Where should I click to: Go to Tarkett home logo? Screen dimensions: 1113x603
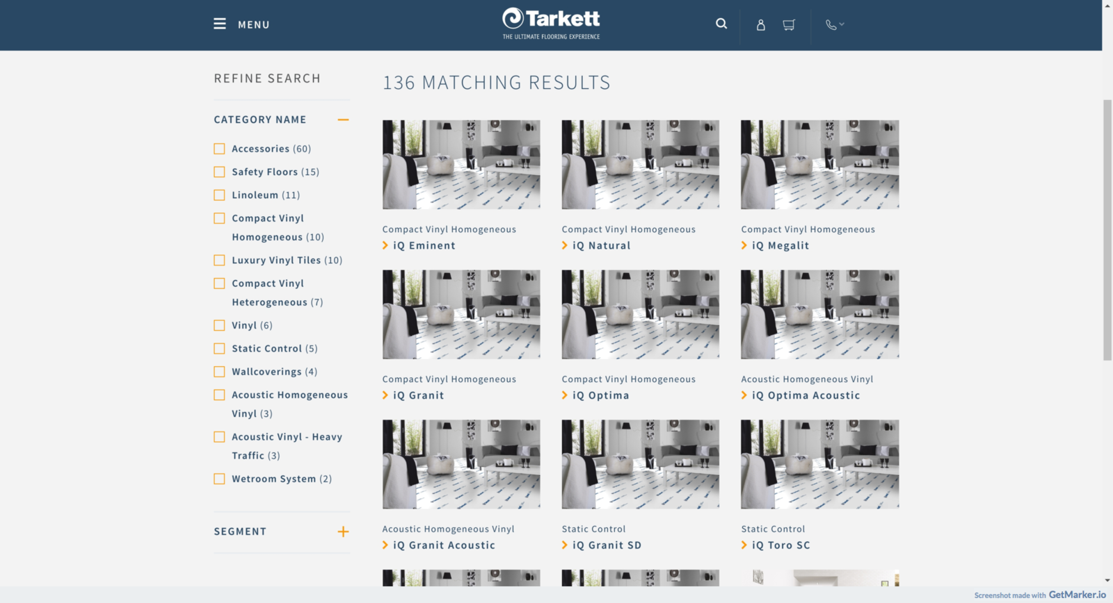pos(551,24)
